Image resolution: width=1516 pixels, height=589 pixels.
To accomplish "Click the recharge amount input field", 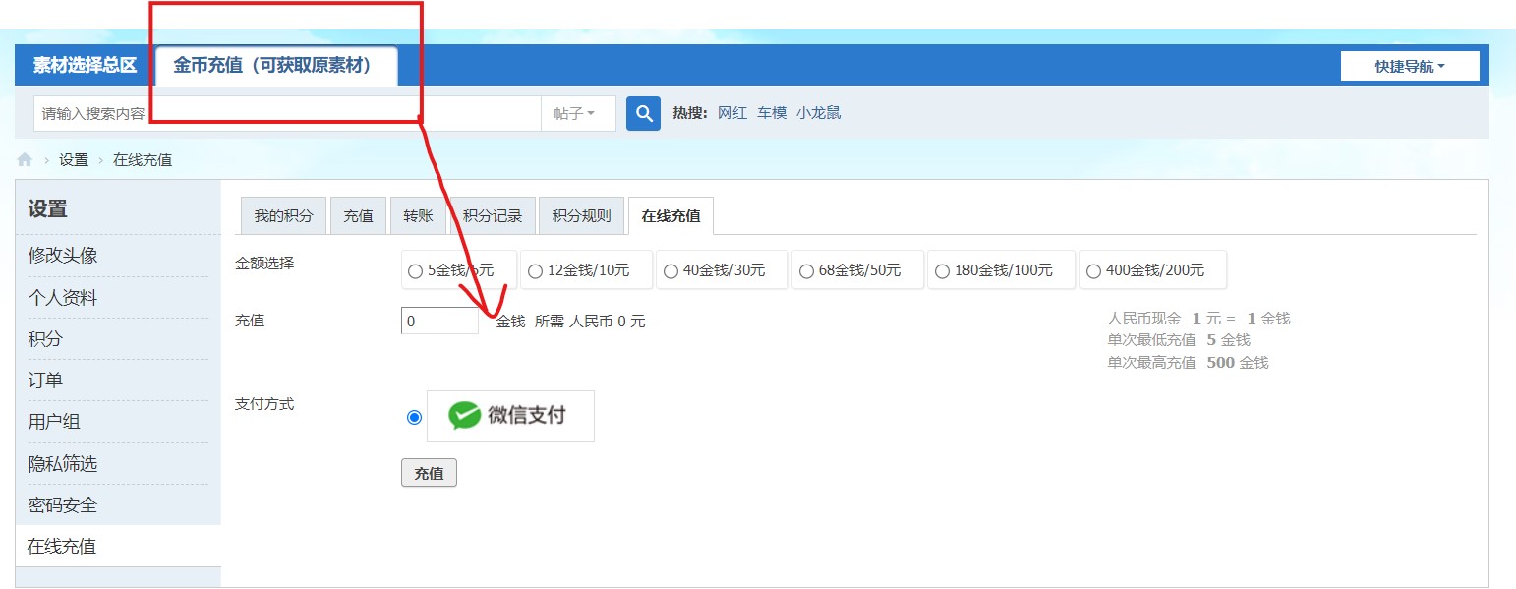I will coord(439,321).
